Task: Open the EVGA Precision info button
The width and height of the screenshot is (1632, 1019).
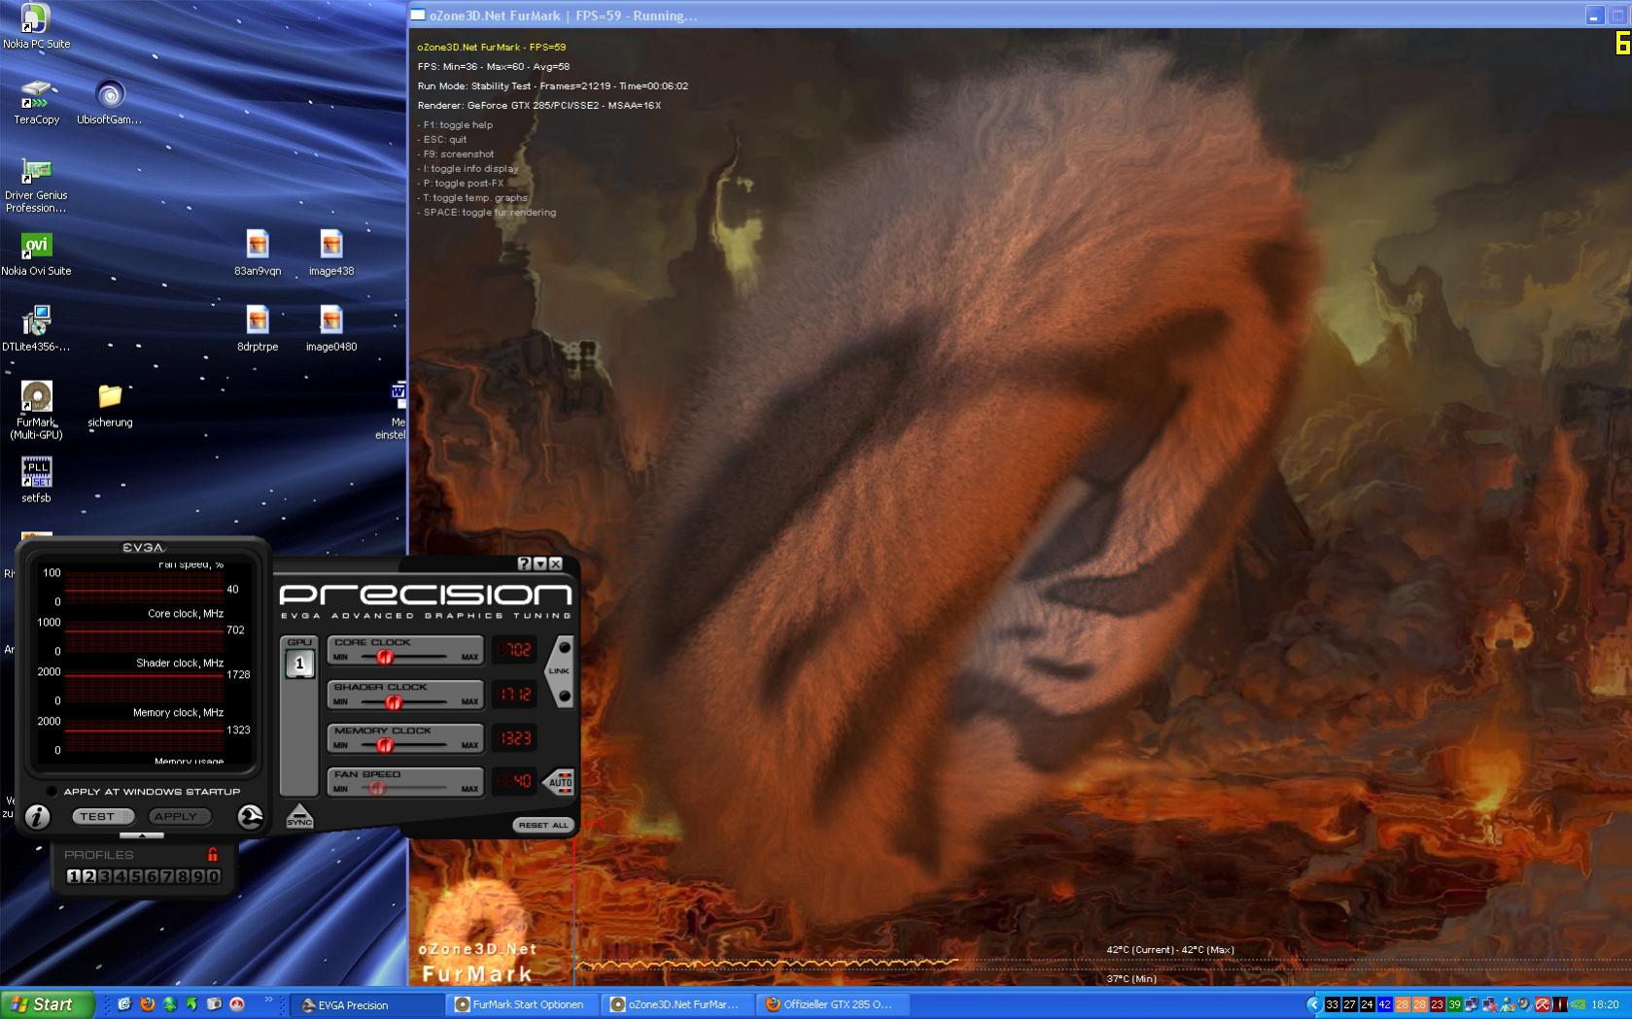Action: 37,817
